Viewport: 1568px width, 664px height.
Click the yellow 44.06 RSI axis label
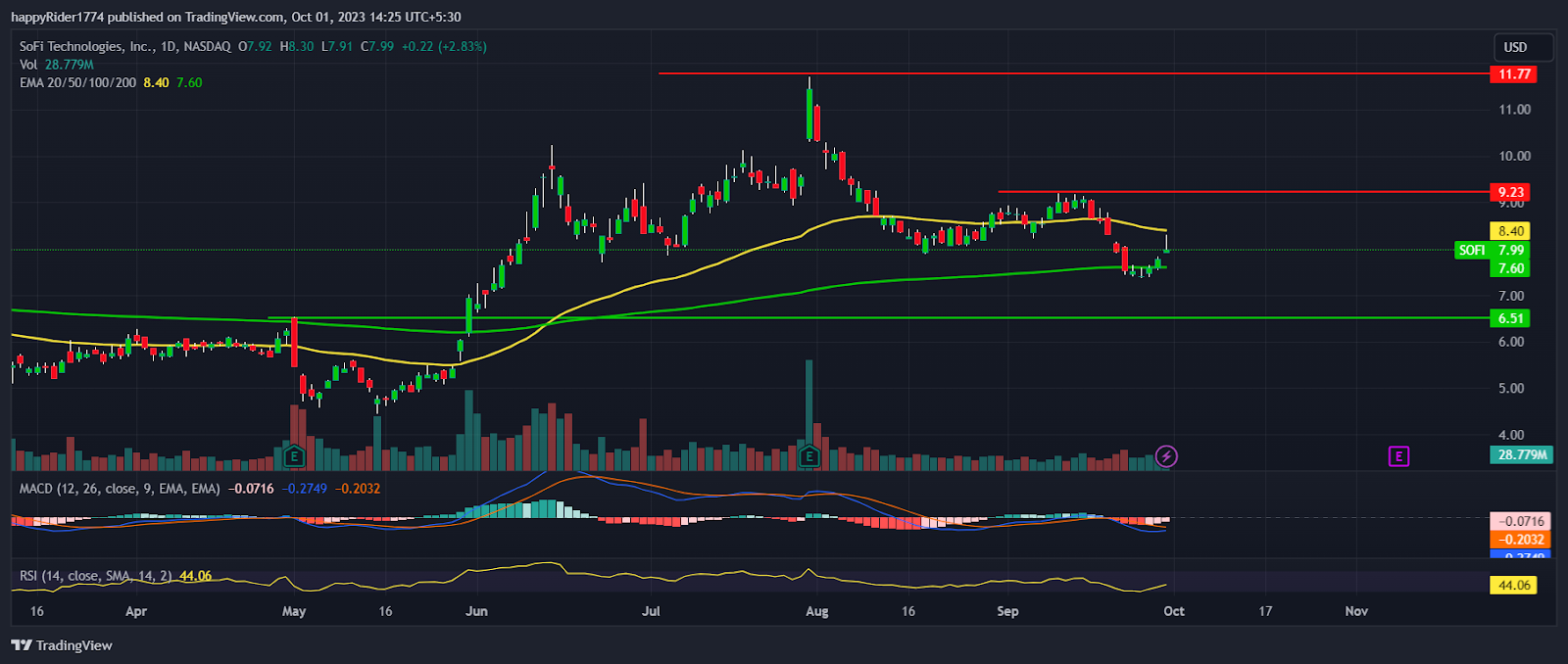[1513, 586]
